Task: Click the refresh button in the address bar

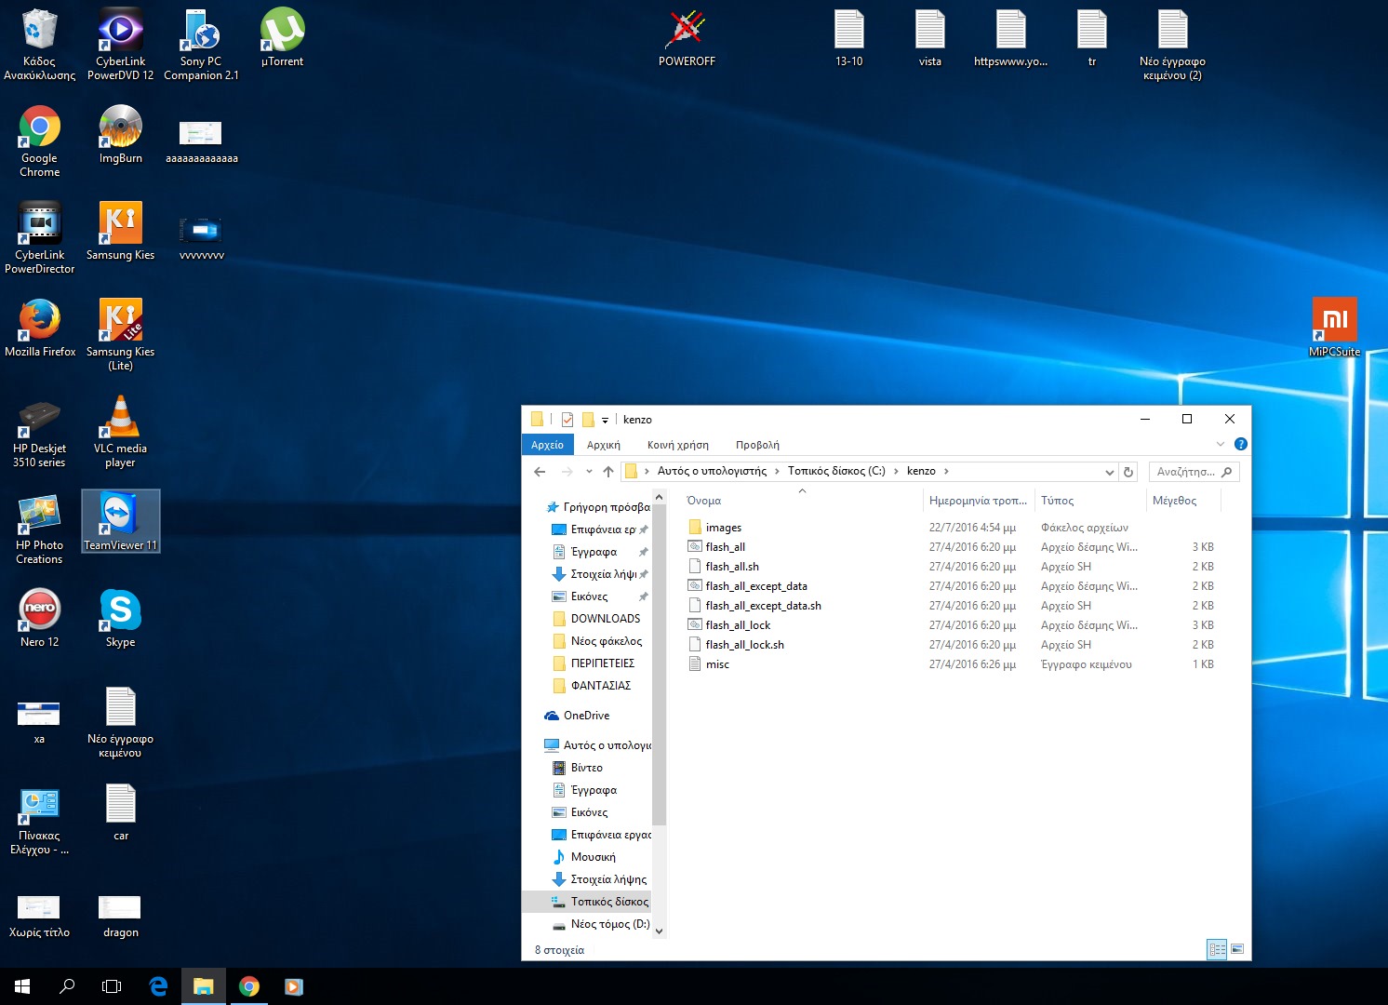Action: [1128, 472]
